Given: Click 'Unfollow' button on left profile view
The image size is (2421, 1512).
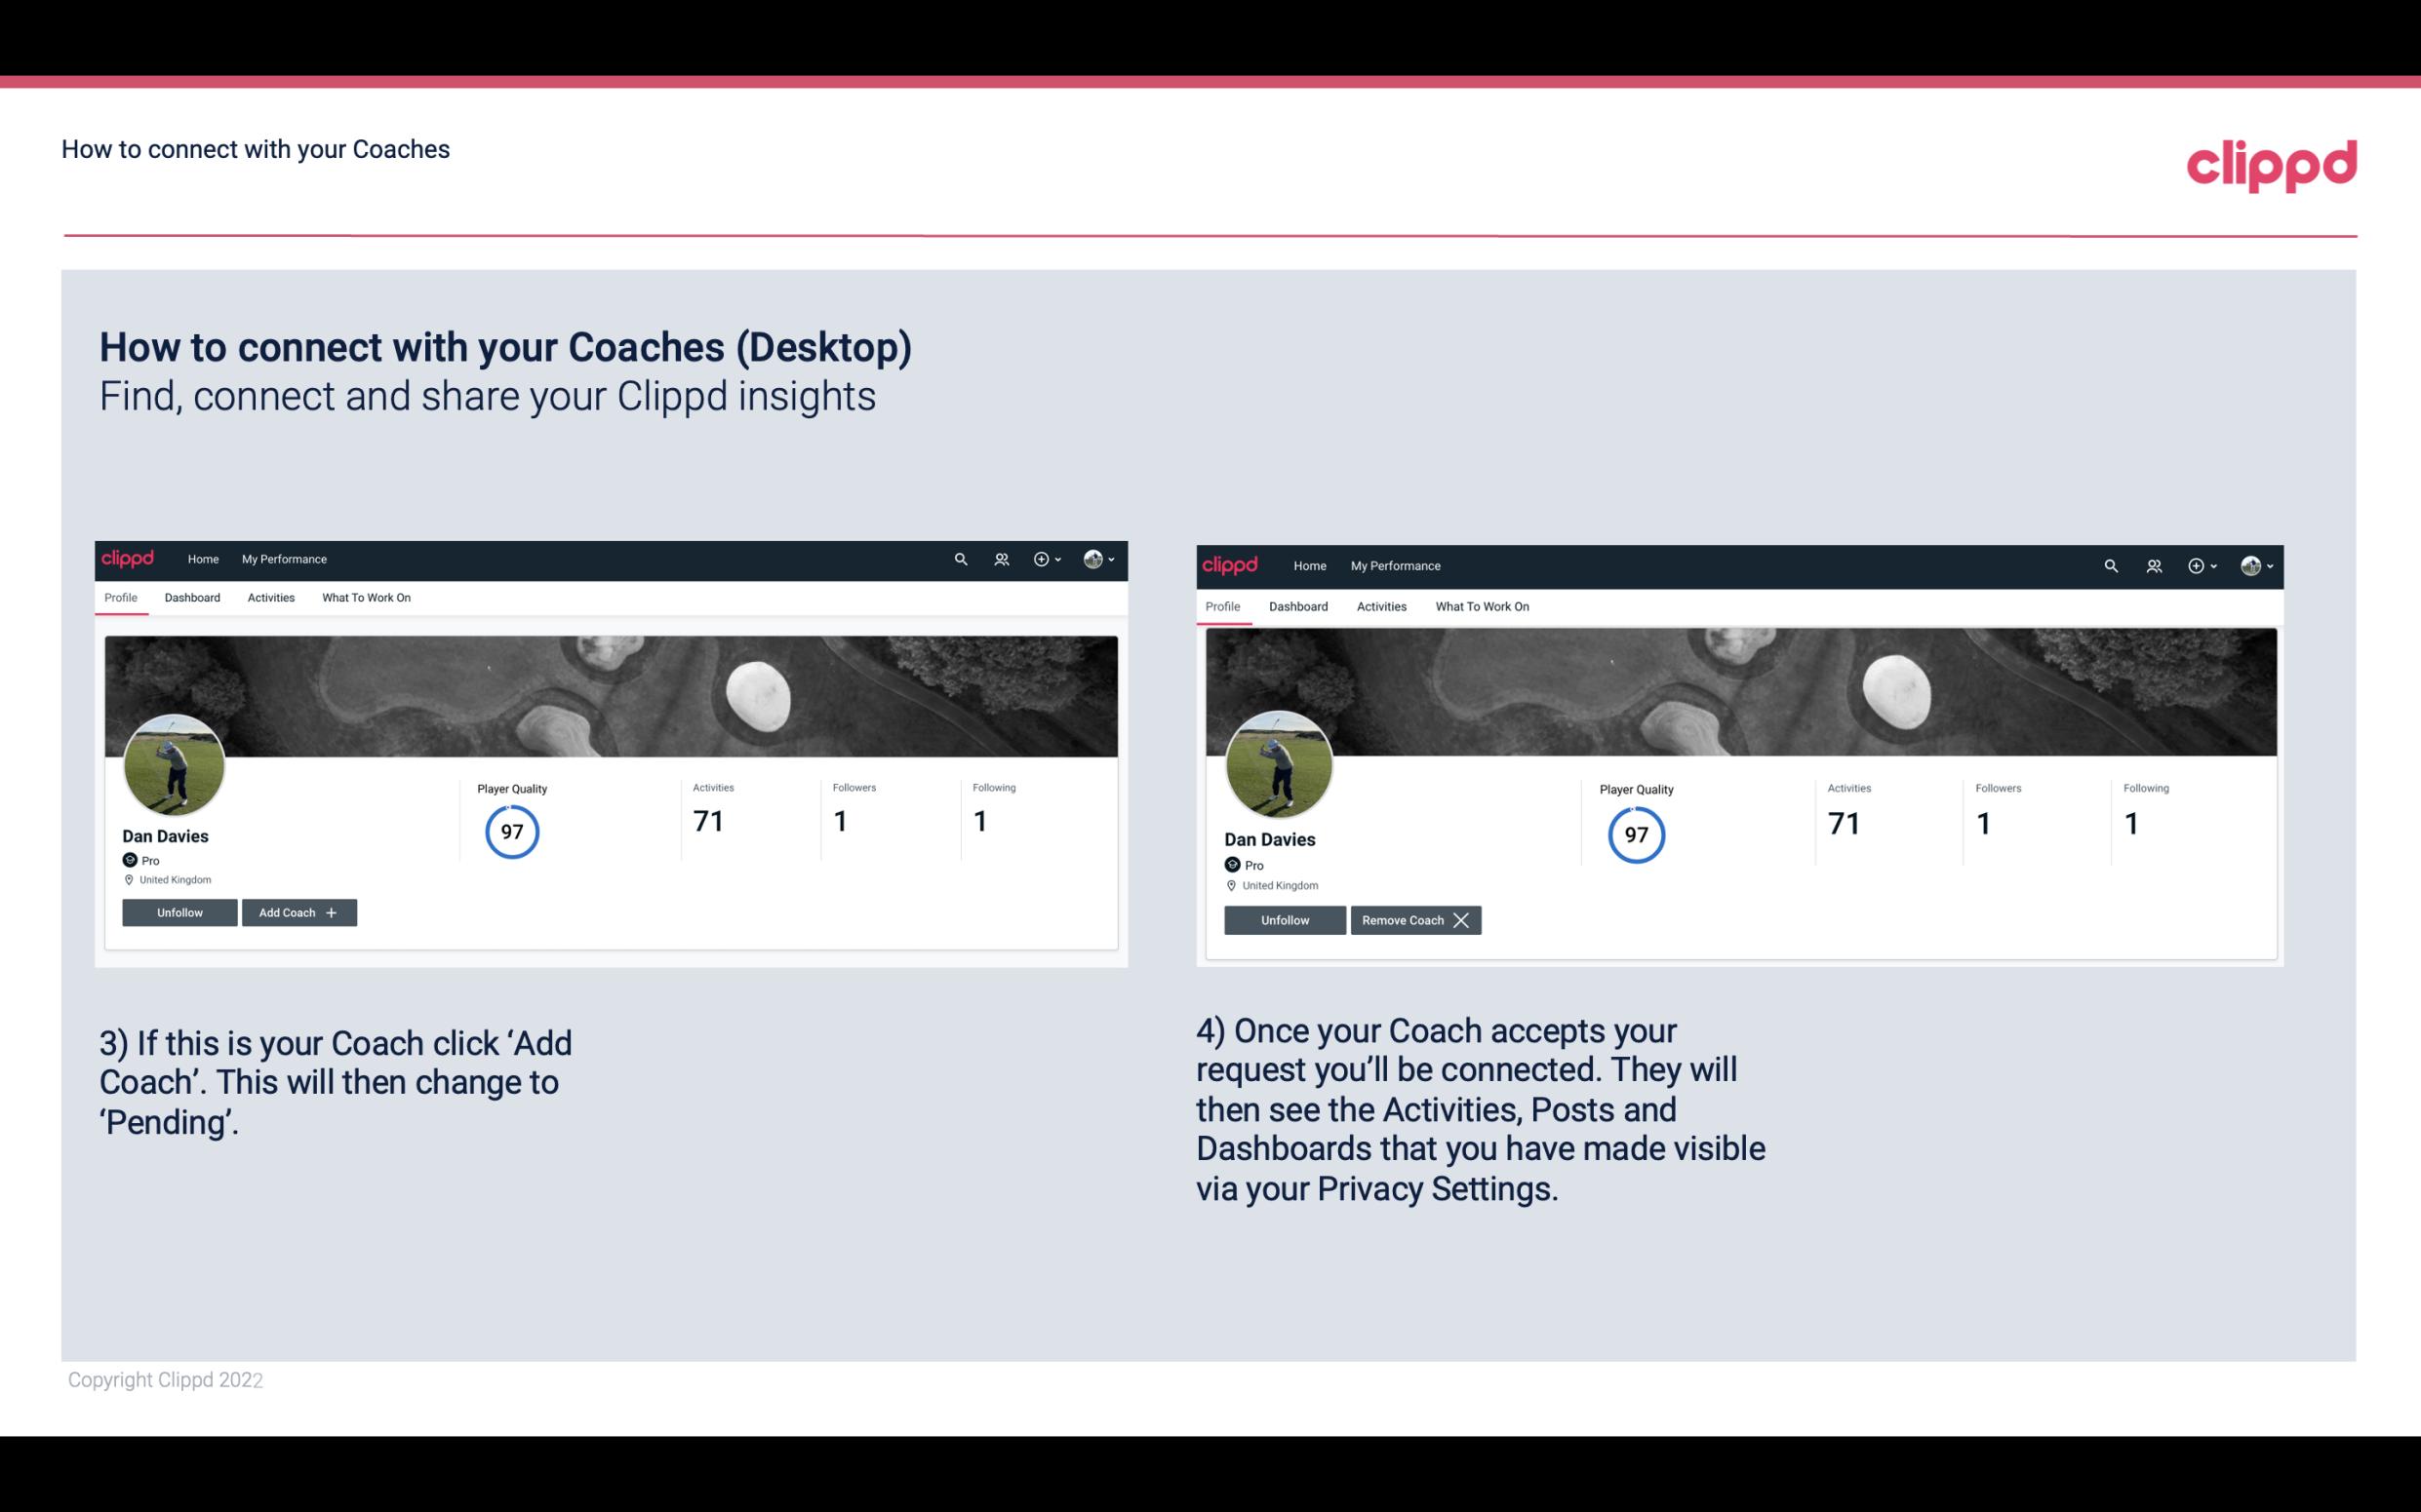Looking at the screenshot, I should coord(179,911).
